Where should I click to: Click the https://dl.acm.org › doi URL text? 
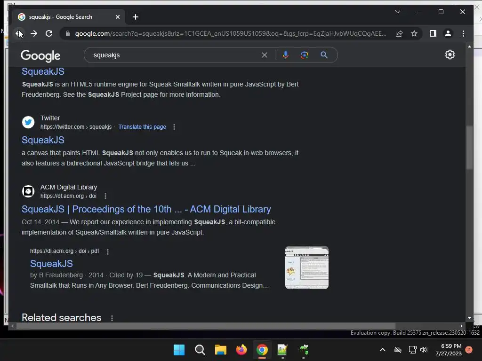coord(68,196)
